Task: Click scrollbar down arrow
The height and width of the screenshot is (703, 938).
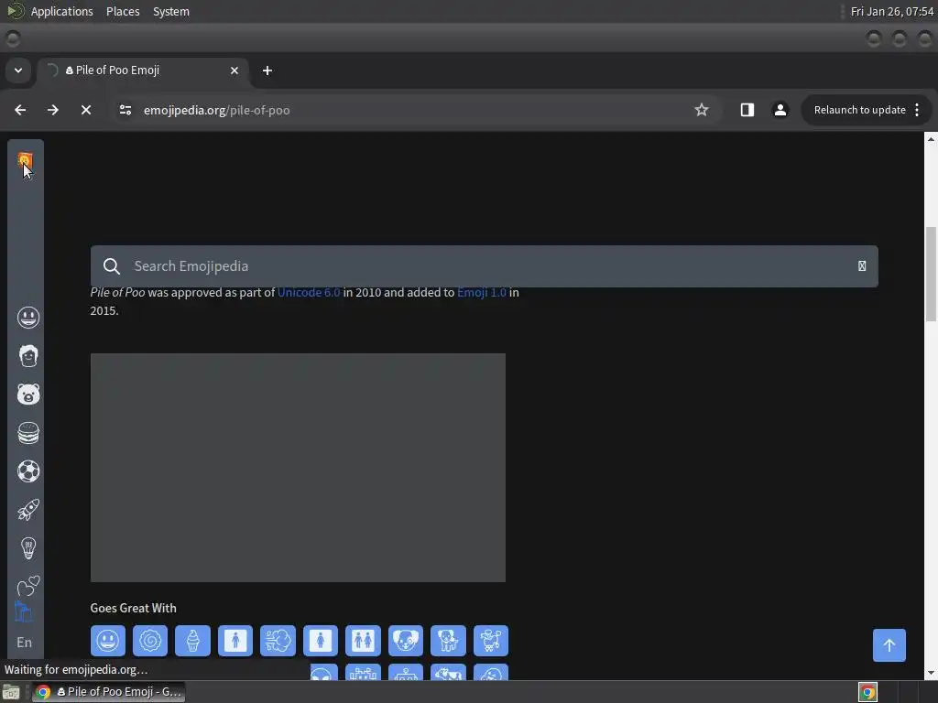Action: pos(931,673)
